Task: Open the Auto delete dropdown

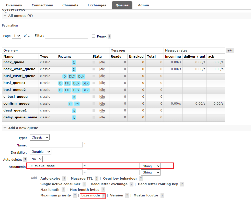Action: click(x=36, y=159)
